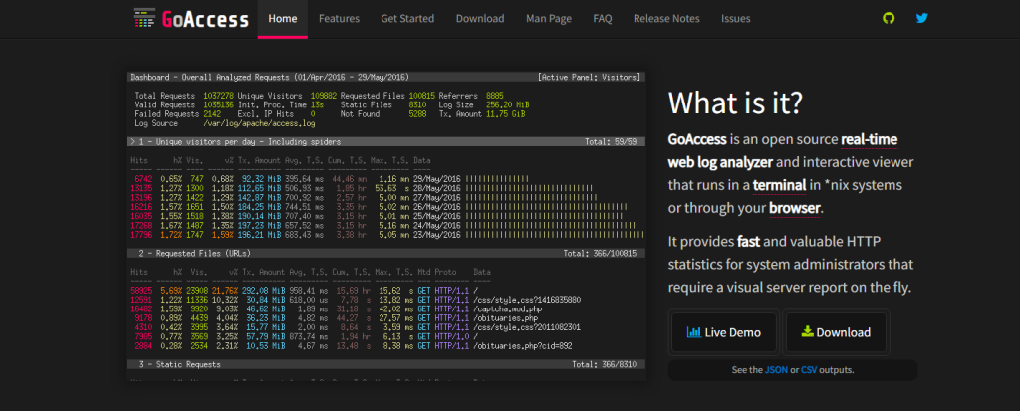Select the Home nav tab
The image size is (1020, 411).
tap(282, 19)
